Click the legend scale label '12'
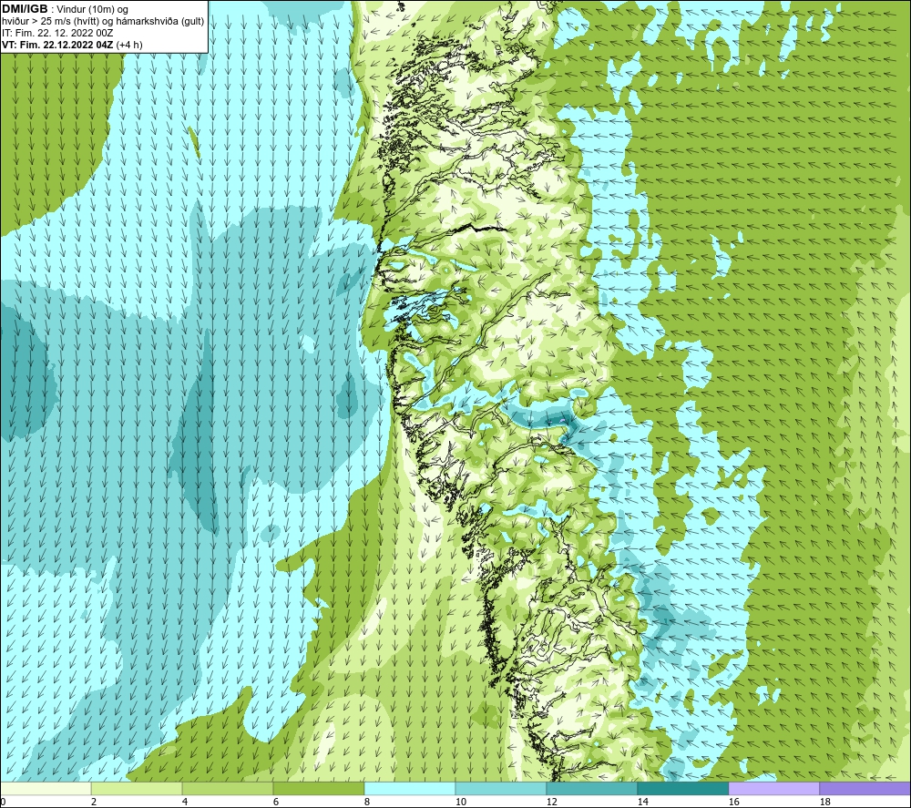The image size is (911, 808). point(551,803)
